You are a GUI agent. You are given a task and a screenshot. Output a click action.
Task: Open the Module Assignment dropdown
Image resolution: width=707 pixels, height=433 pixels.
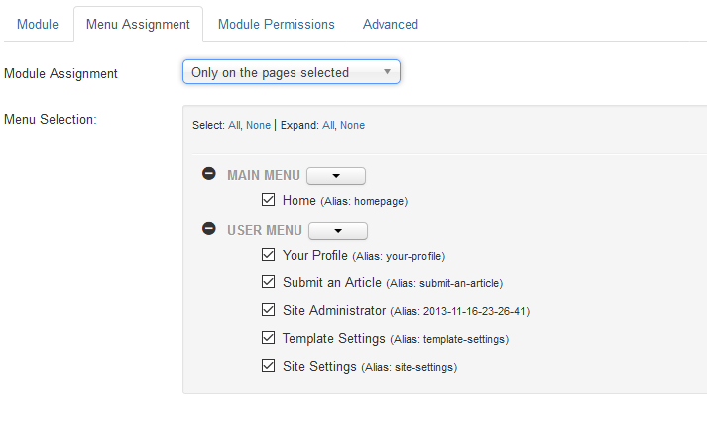[292, 72]
